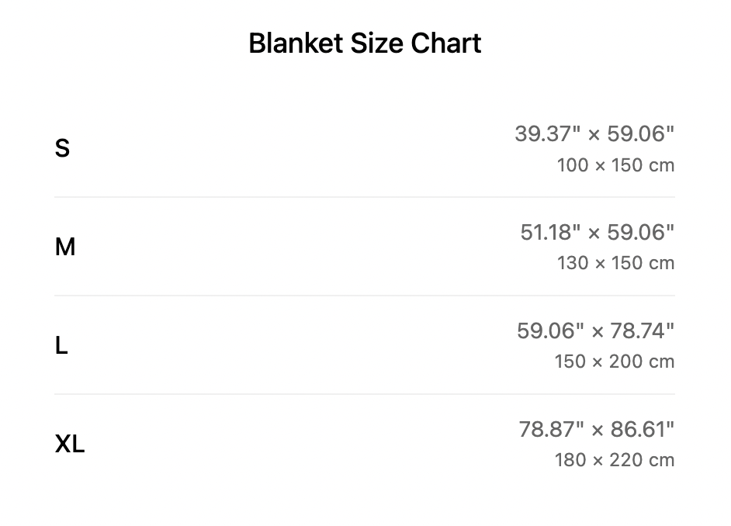Screen dimensions: 731x526
Task: Select the L size label
Action: (61, 345)
